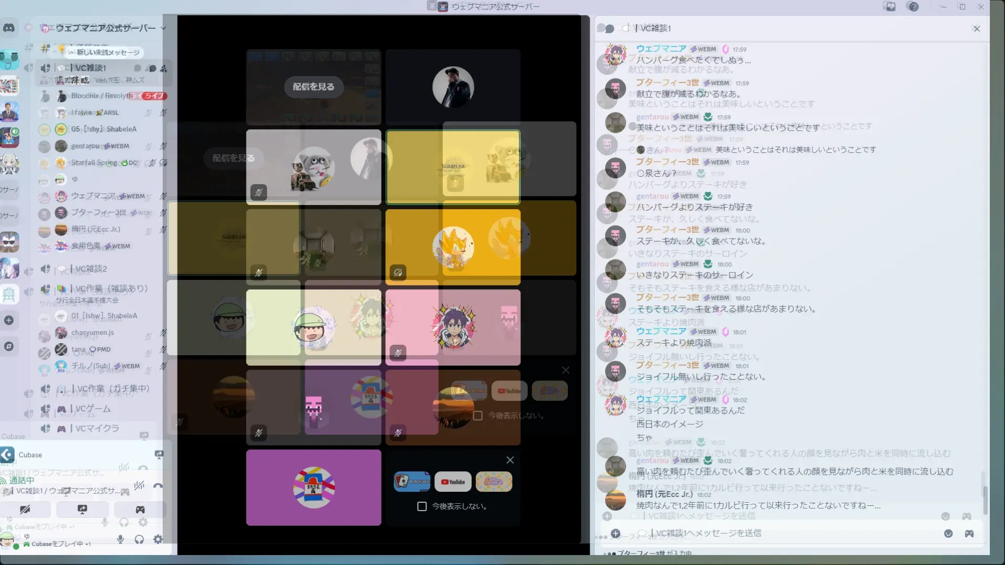Select the VCゲーム voice channel
The height and width of the screenshot is (565, 1005).
[93, 409]
